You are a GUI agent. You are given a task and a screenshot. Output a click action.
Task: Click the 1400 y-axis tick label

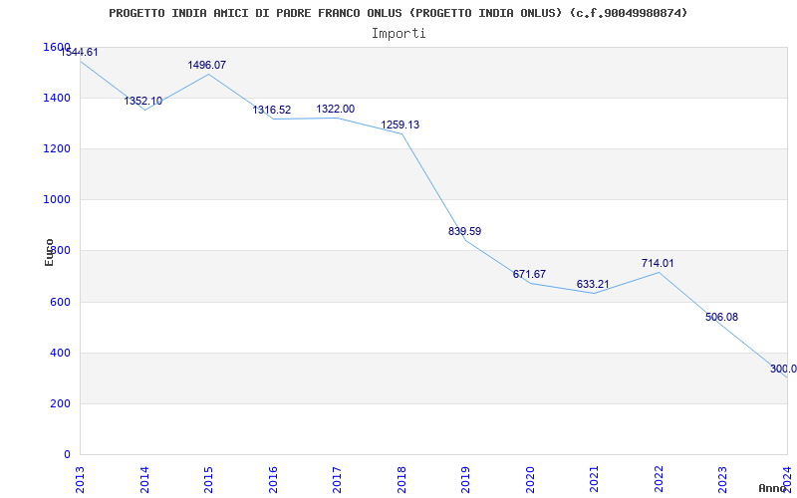[x=57, y=98]
